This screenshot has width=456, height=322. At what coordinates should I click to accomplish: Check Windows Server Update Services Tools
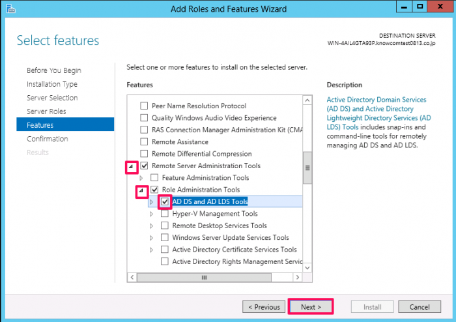[x=165, y=237]
